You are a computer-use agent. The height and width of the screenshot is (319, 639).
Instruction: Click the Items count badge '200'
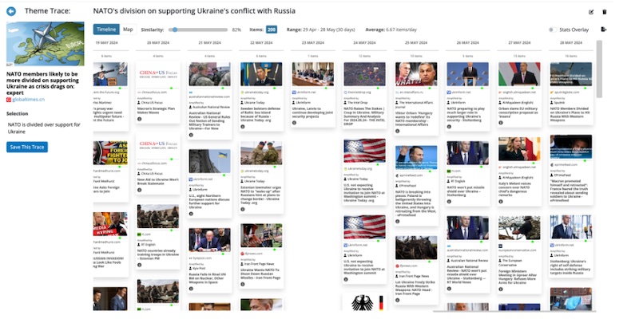[272, 30]
